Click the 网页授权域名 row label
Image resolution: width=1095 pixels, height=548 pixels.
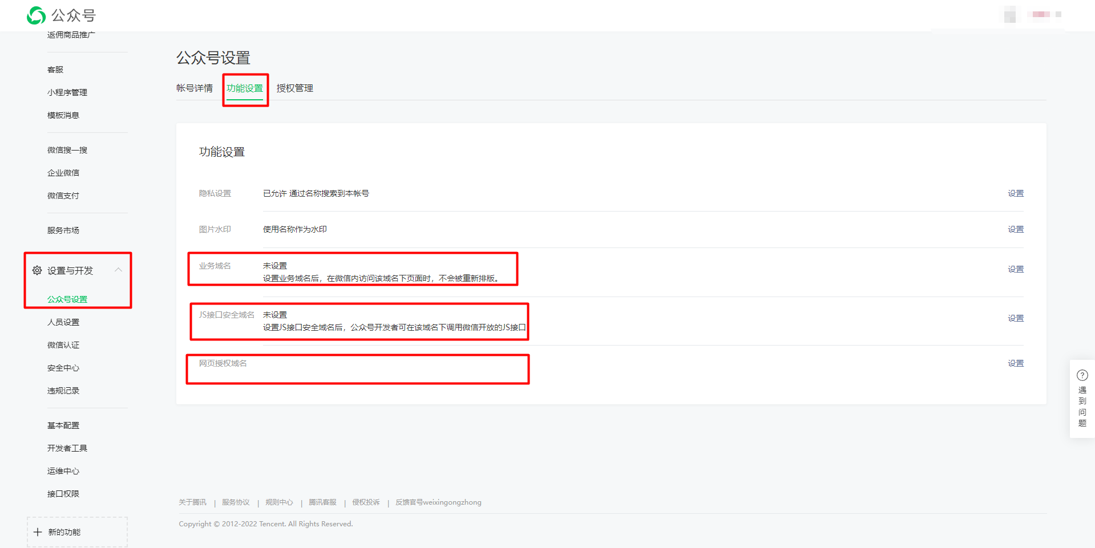tap(223, 363)
